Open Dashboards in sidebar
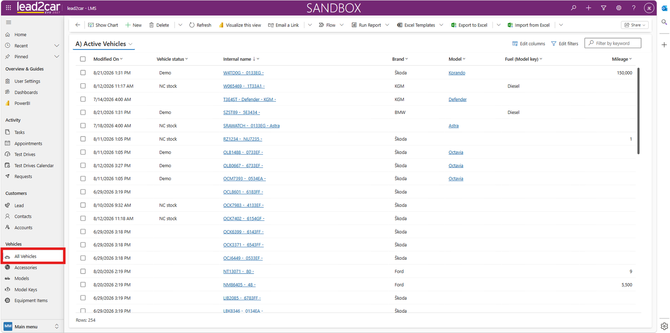 [x=26, y=93]
